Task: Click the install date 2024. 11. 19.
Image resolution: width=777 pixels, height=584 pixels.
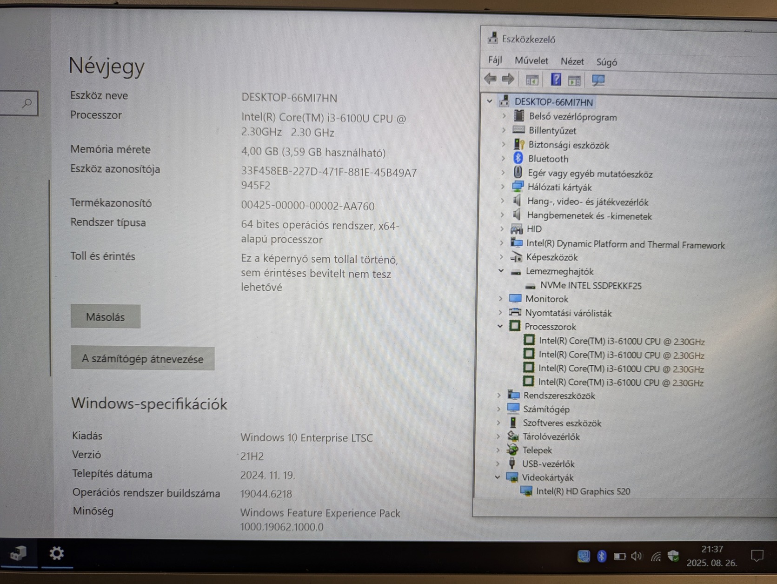Action: [267, 475]
